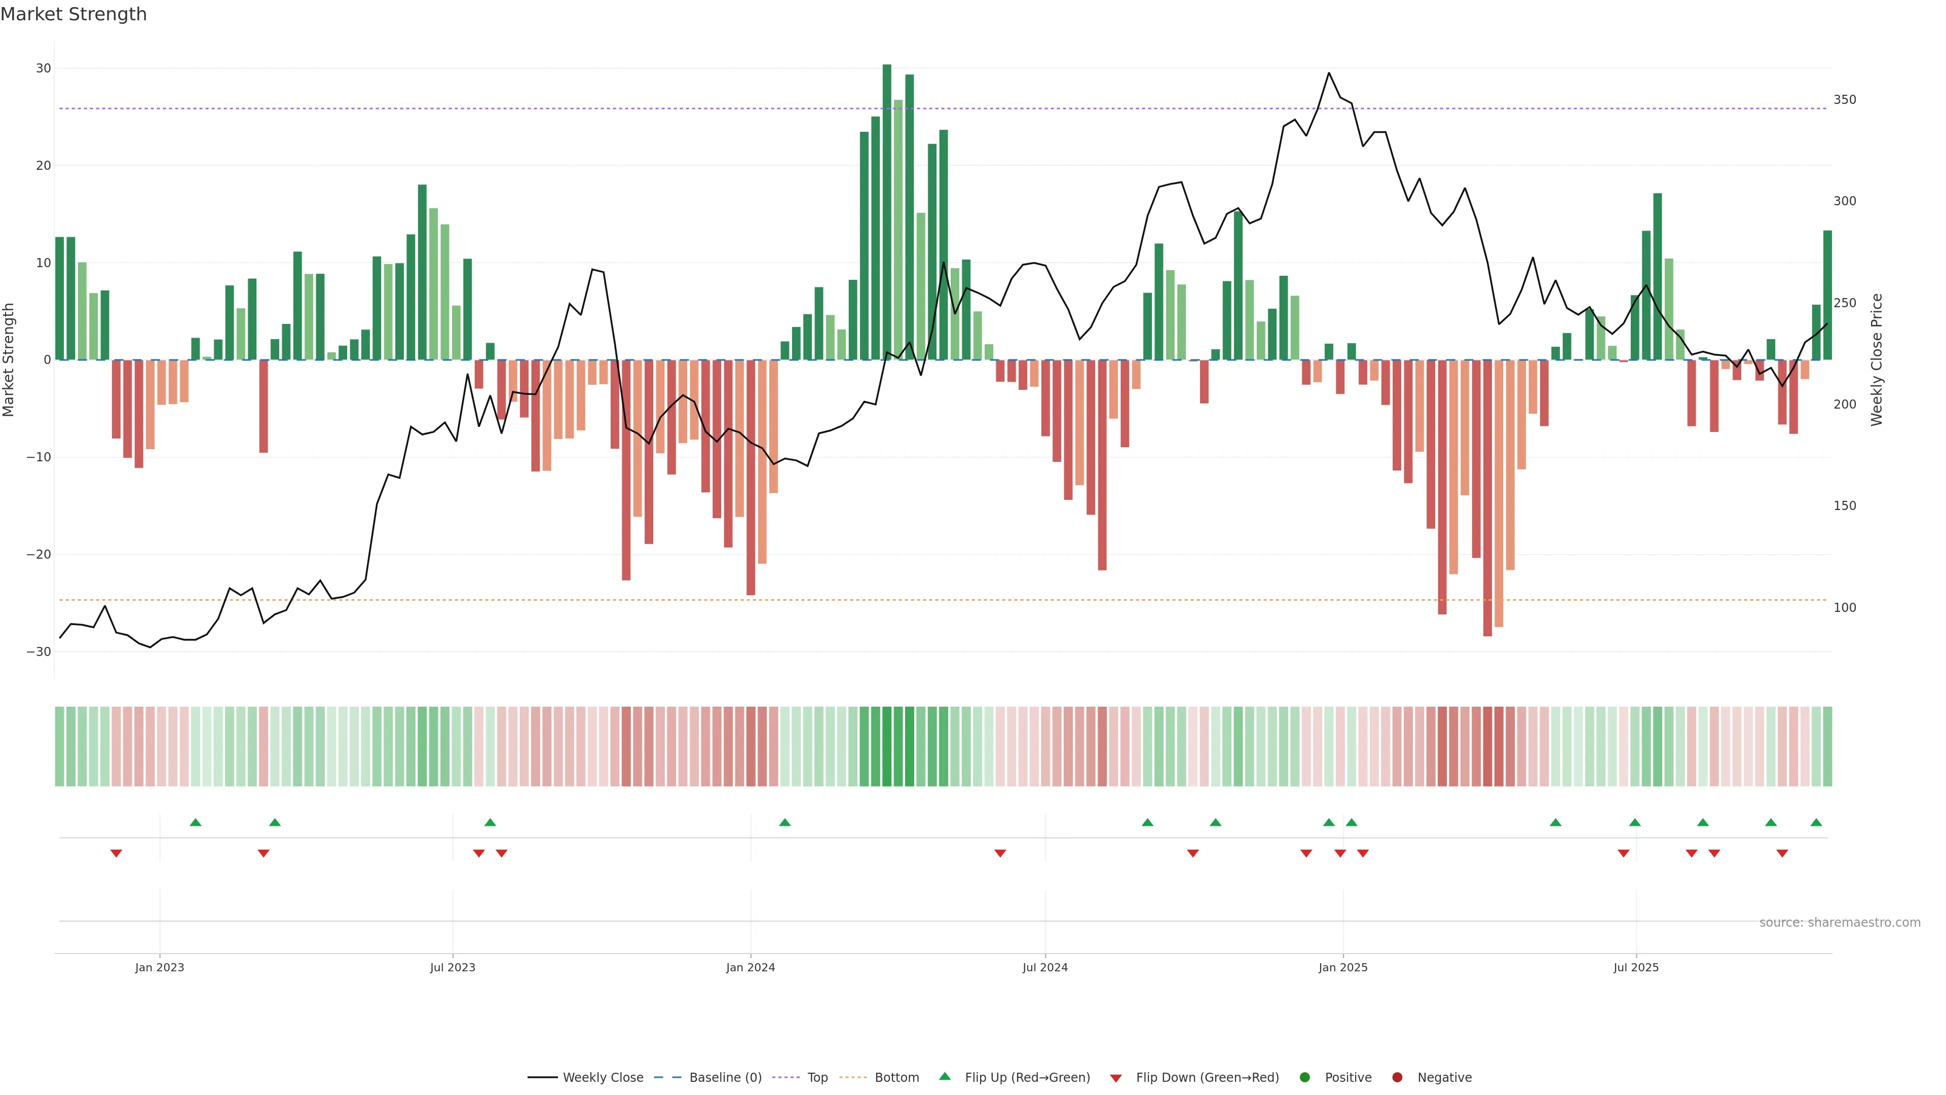Click the rightmost green flip-up triangle marker

click(x=1816, y=822)
